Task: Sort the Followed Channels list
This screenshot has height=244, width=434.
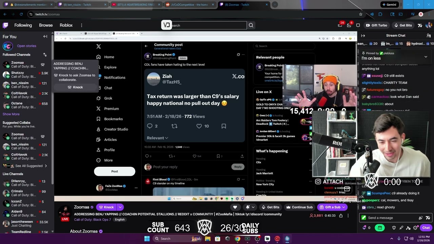Action: click(45, 55)
